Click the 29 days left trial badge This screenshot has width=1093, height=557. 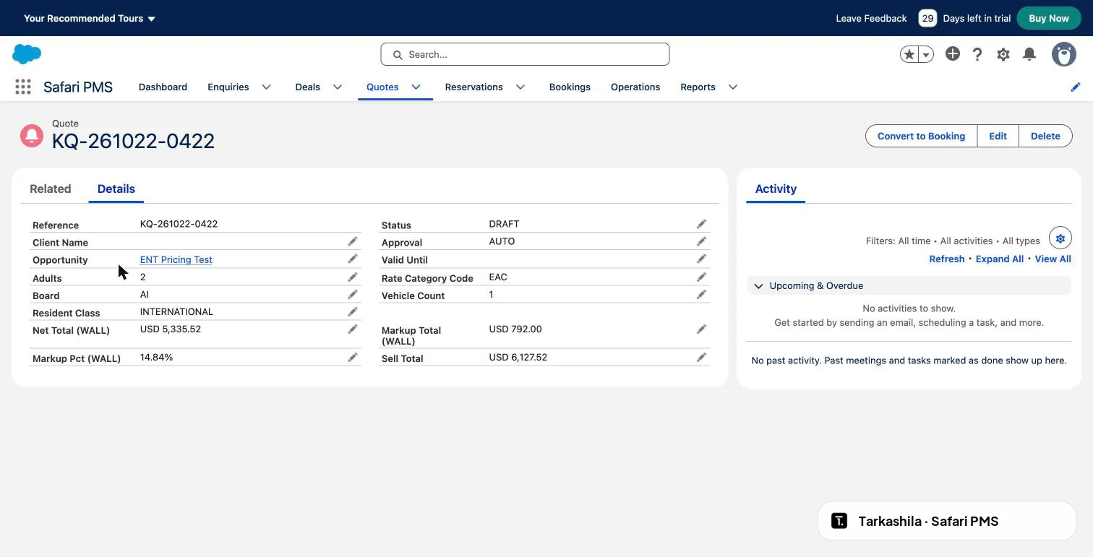click(x=927, y=18)
